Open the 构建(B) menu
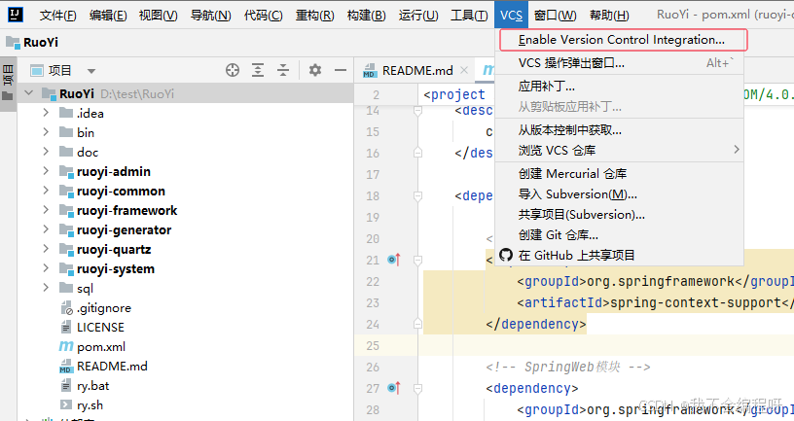 point(367,16)
